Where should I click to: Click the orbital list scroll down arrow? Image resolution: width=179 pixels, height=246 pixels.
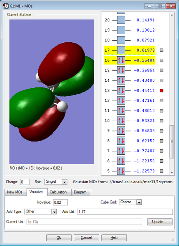coord(172,172)
